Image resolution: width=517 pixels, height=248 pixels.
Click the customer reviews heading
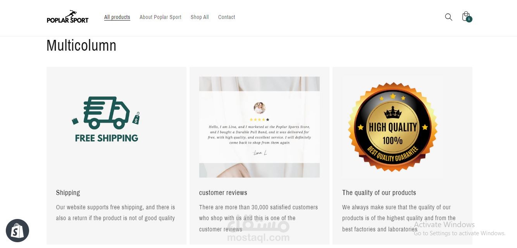[x=223, y=193]
